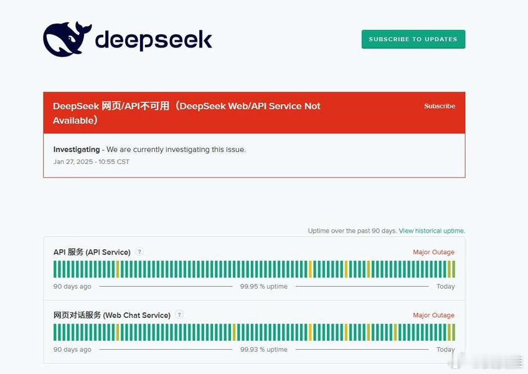Click the question mark icon beside Web Chat Service
528x374 pixels.
(x=179, y=315)
